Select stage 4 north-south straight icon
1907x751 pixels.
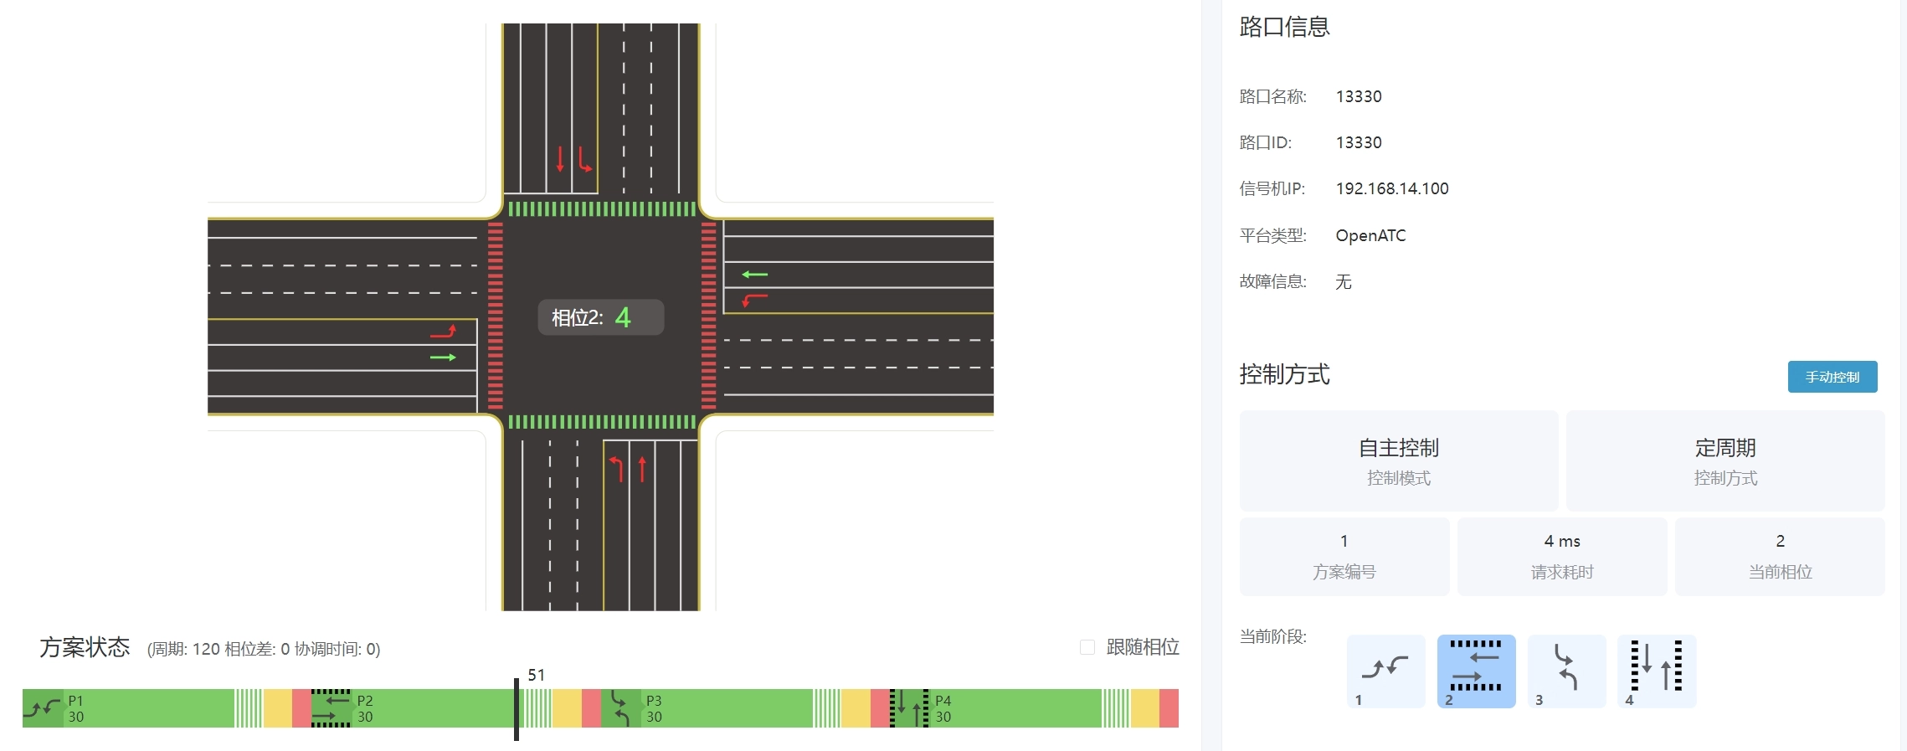(1657, 671)
